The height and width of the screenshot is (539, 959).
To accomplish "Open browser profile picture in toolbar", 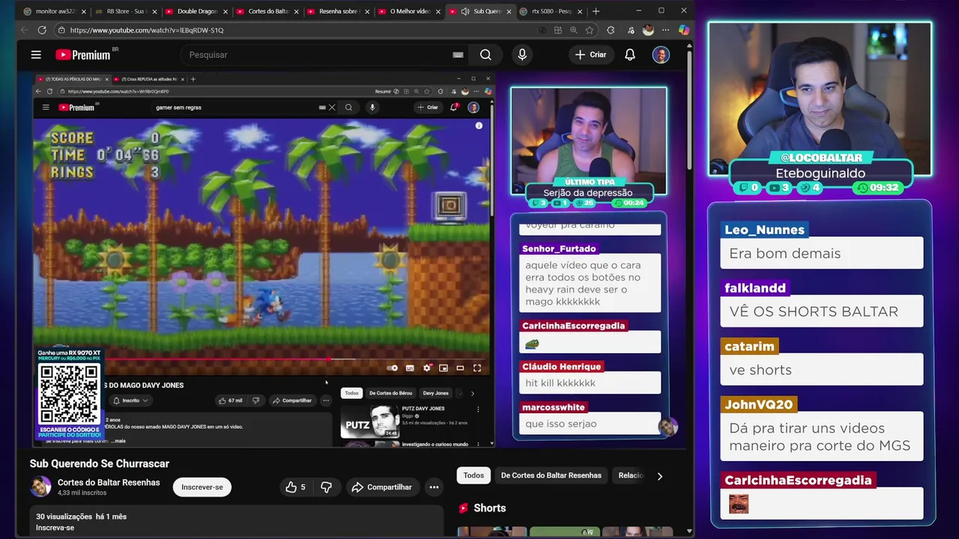I will (x=648, y=30).
